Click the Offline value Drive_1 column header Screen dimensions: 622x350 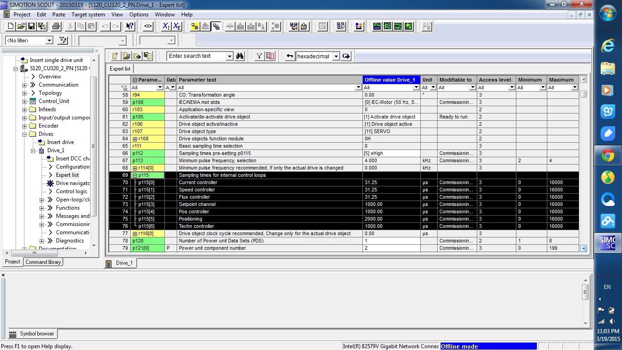click(x=390, y=80)
